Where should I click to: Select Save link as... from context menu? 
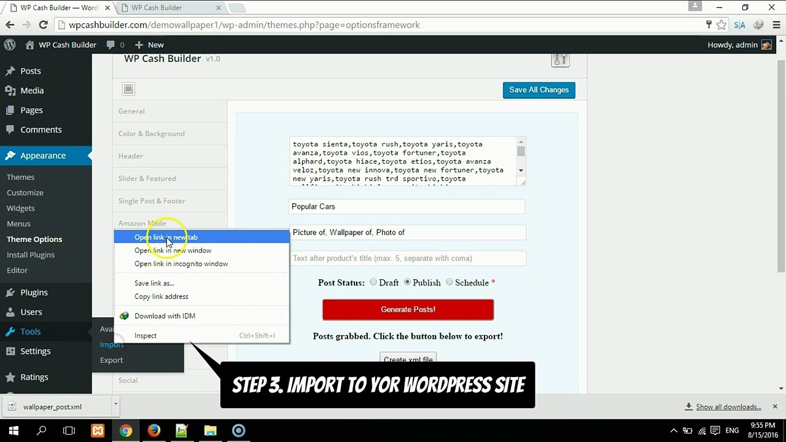pos(201,283)
